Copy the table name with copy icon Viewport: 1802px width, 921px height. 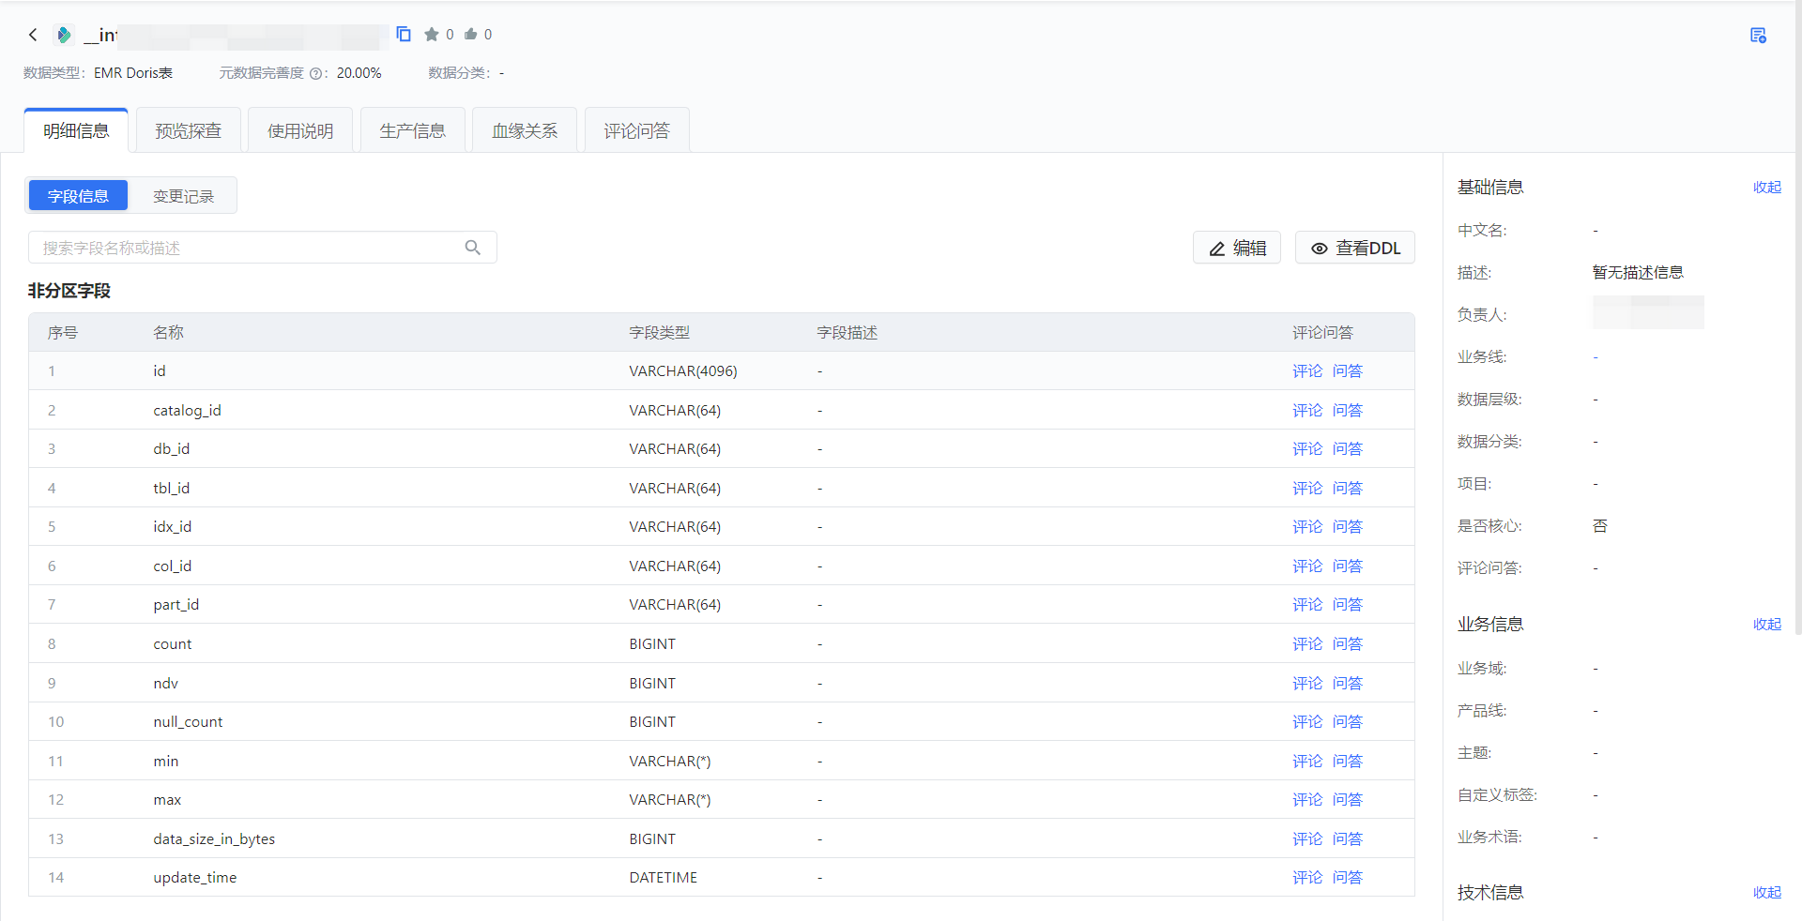click(404, 34)
